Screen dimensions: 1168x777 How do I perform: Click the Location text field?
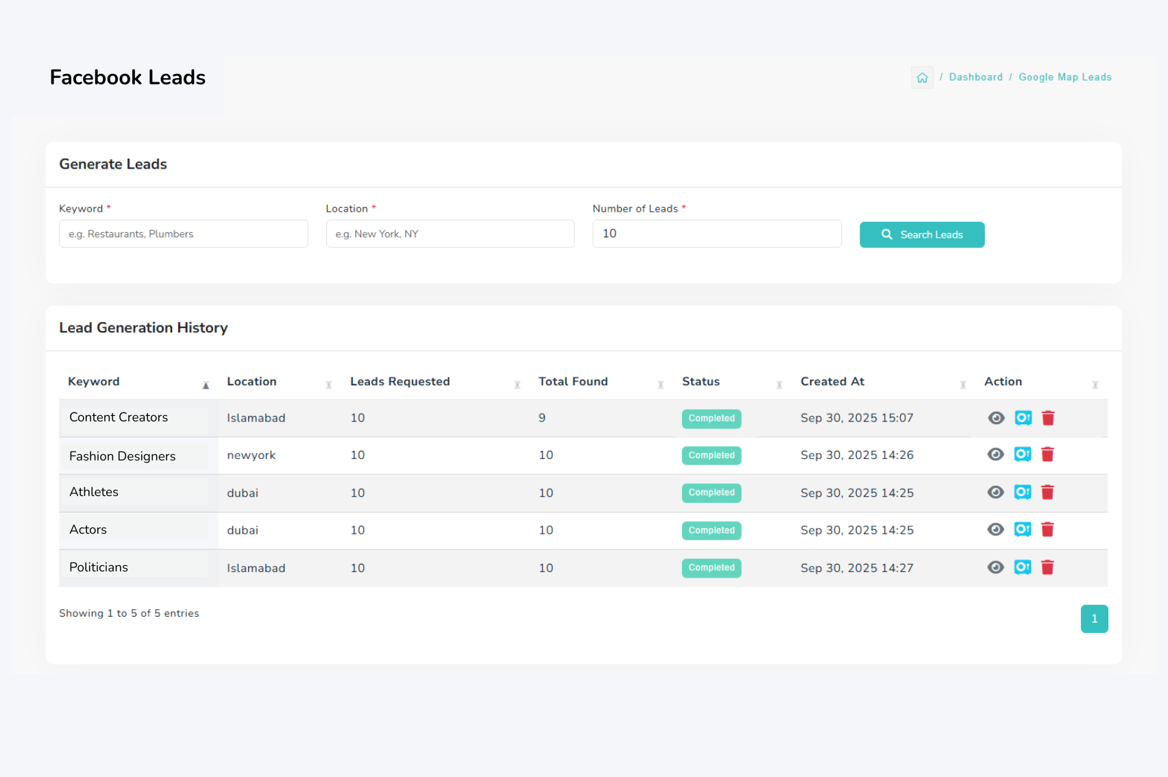tap(450, 234)
